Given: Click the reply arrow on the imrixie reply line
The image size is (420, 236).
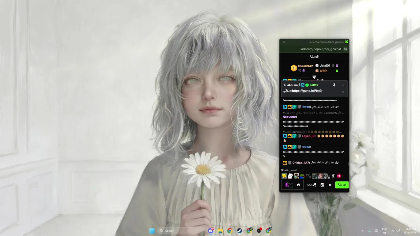Looking at the screenshot, I should tap(284, 132).
